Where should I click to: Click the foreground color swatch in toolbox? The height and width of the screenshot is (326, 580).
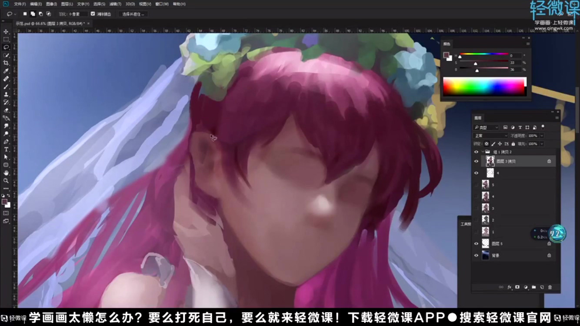(4, 202)
